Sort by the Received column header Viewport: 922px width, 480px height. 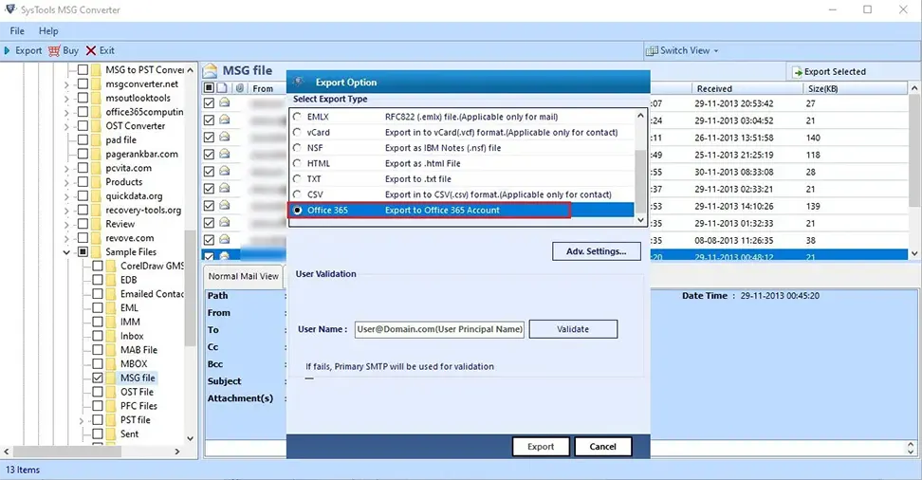pyautogui.click(x=747, y=89)
